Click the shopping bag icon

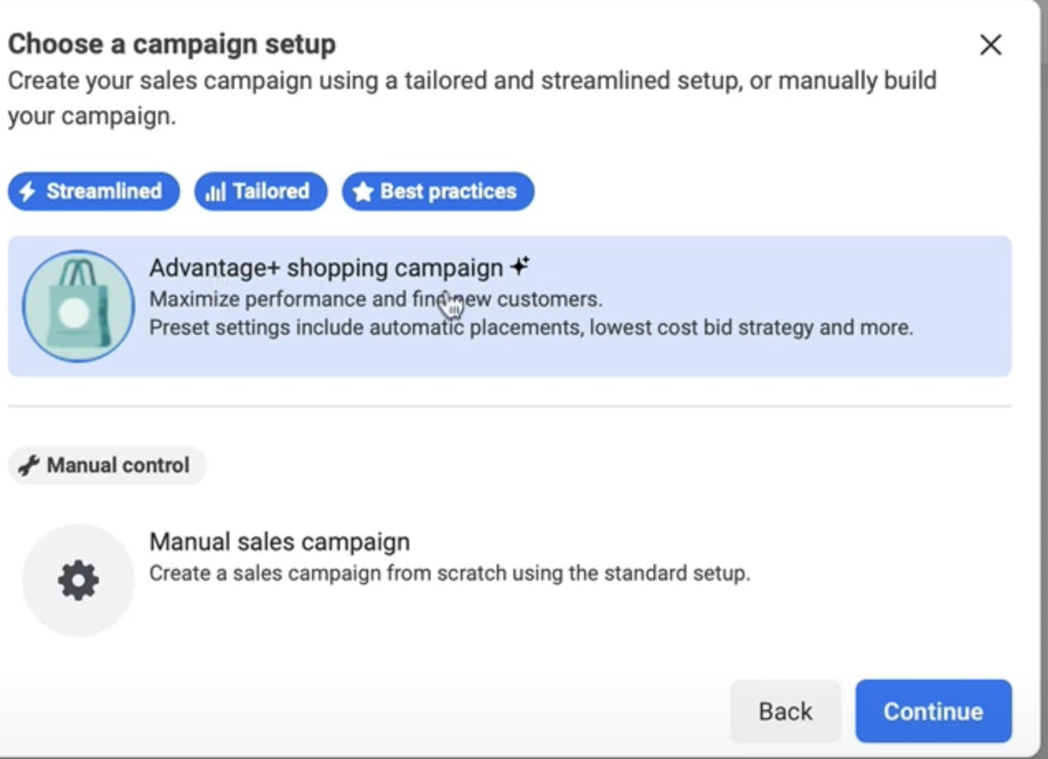point(78,306)
